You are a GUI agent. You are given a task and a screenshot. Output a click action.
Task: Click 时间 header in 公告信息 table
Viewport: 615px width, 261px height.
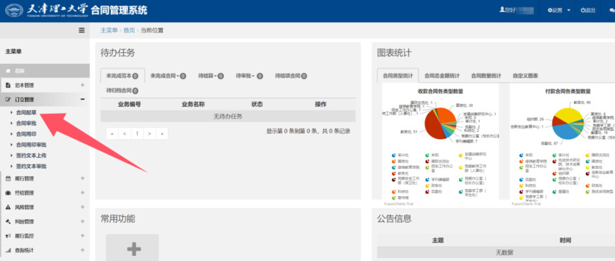tap(565, 240)
